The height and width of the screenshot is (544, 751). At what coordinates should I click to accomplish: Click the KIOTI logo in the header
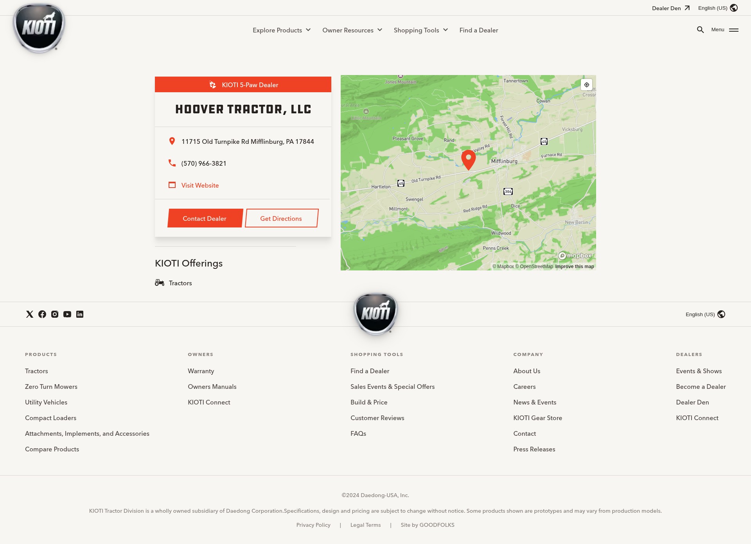click(x=39, y=28)
